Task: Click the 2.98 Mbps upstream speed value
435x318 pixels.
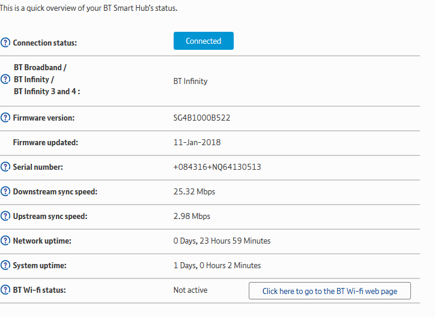Action: click(192, 216)
